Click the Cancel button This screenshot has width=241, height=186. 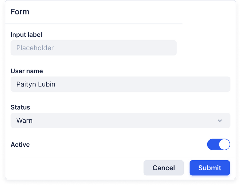[164, 168]
